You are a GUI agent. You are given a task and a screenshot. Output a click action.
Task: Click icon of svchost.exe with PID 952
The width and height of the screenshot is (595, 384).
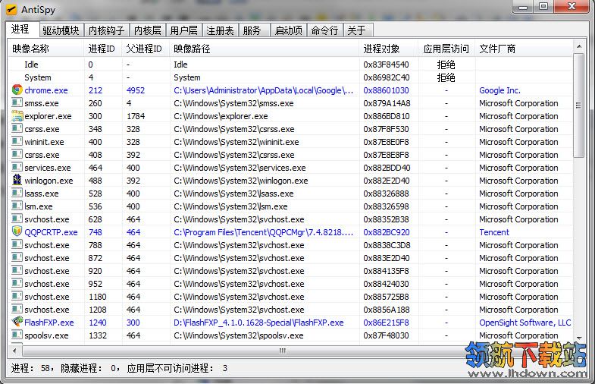[17, 283]
